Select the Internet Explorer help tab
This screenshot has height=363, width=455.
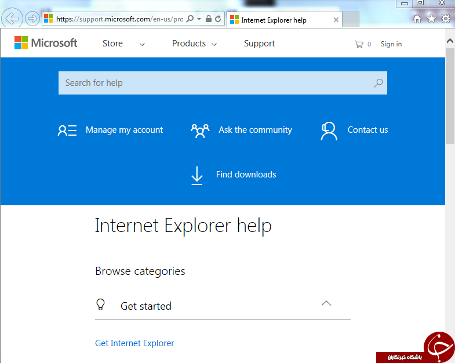285,20
